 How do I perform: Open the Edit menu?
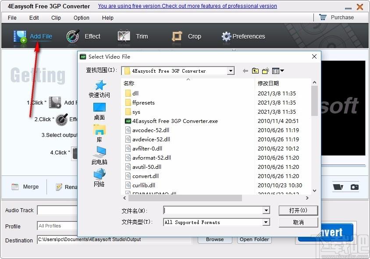[x=34, y=17]
